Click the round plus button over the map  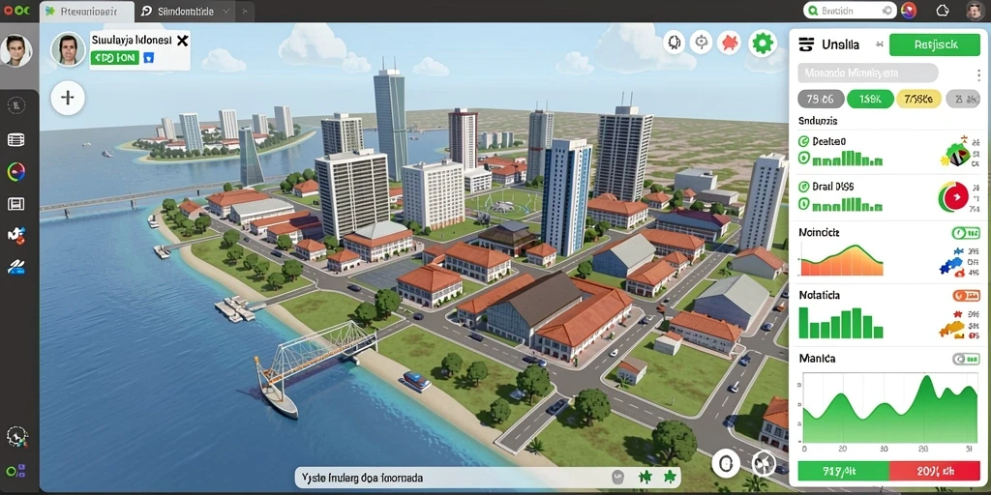(68, 98)
